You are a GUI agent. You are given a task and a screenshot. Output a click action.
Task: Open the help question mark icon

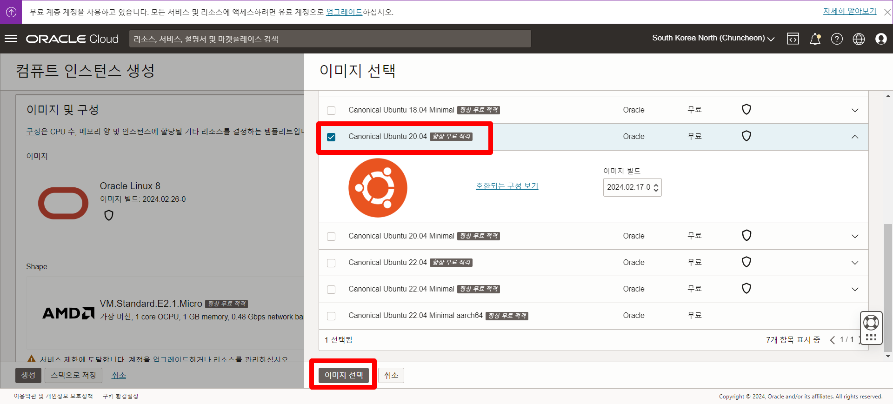point(837,39)
